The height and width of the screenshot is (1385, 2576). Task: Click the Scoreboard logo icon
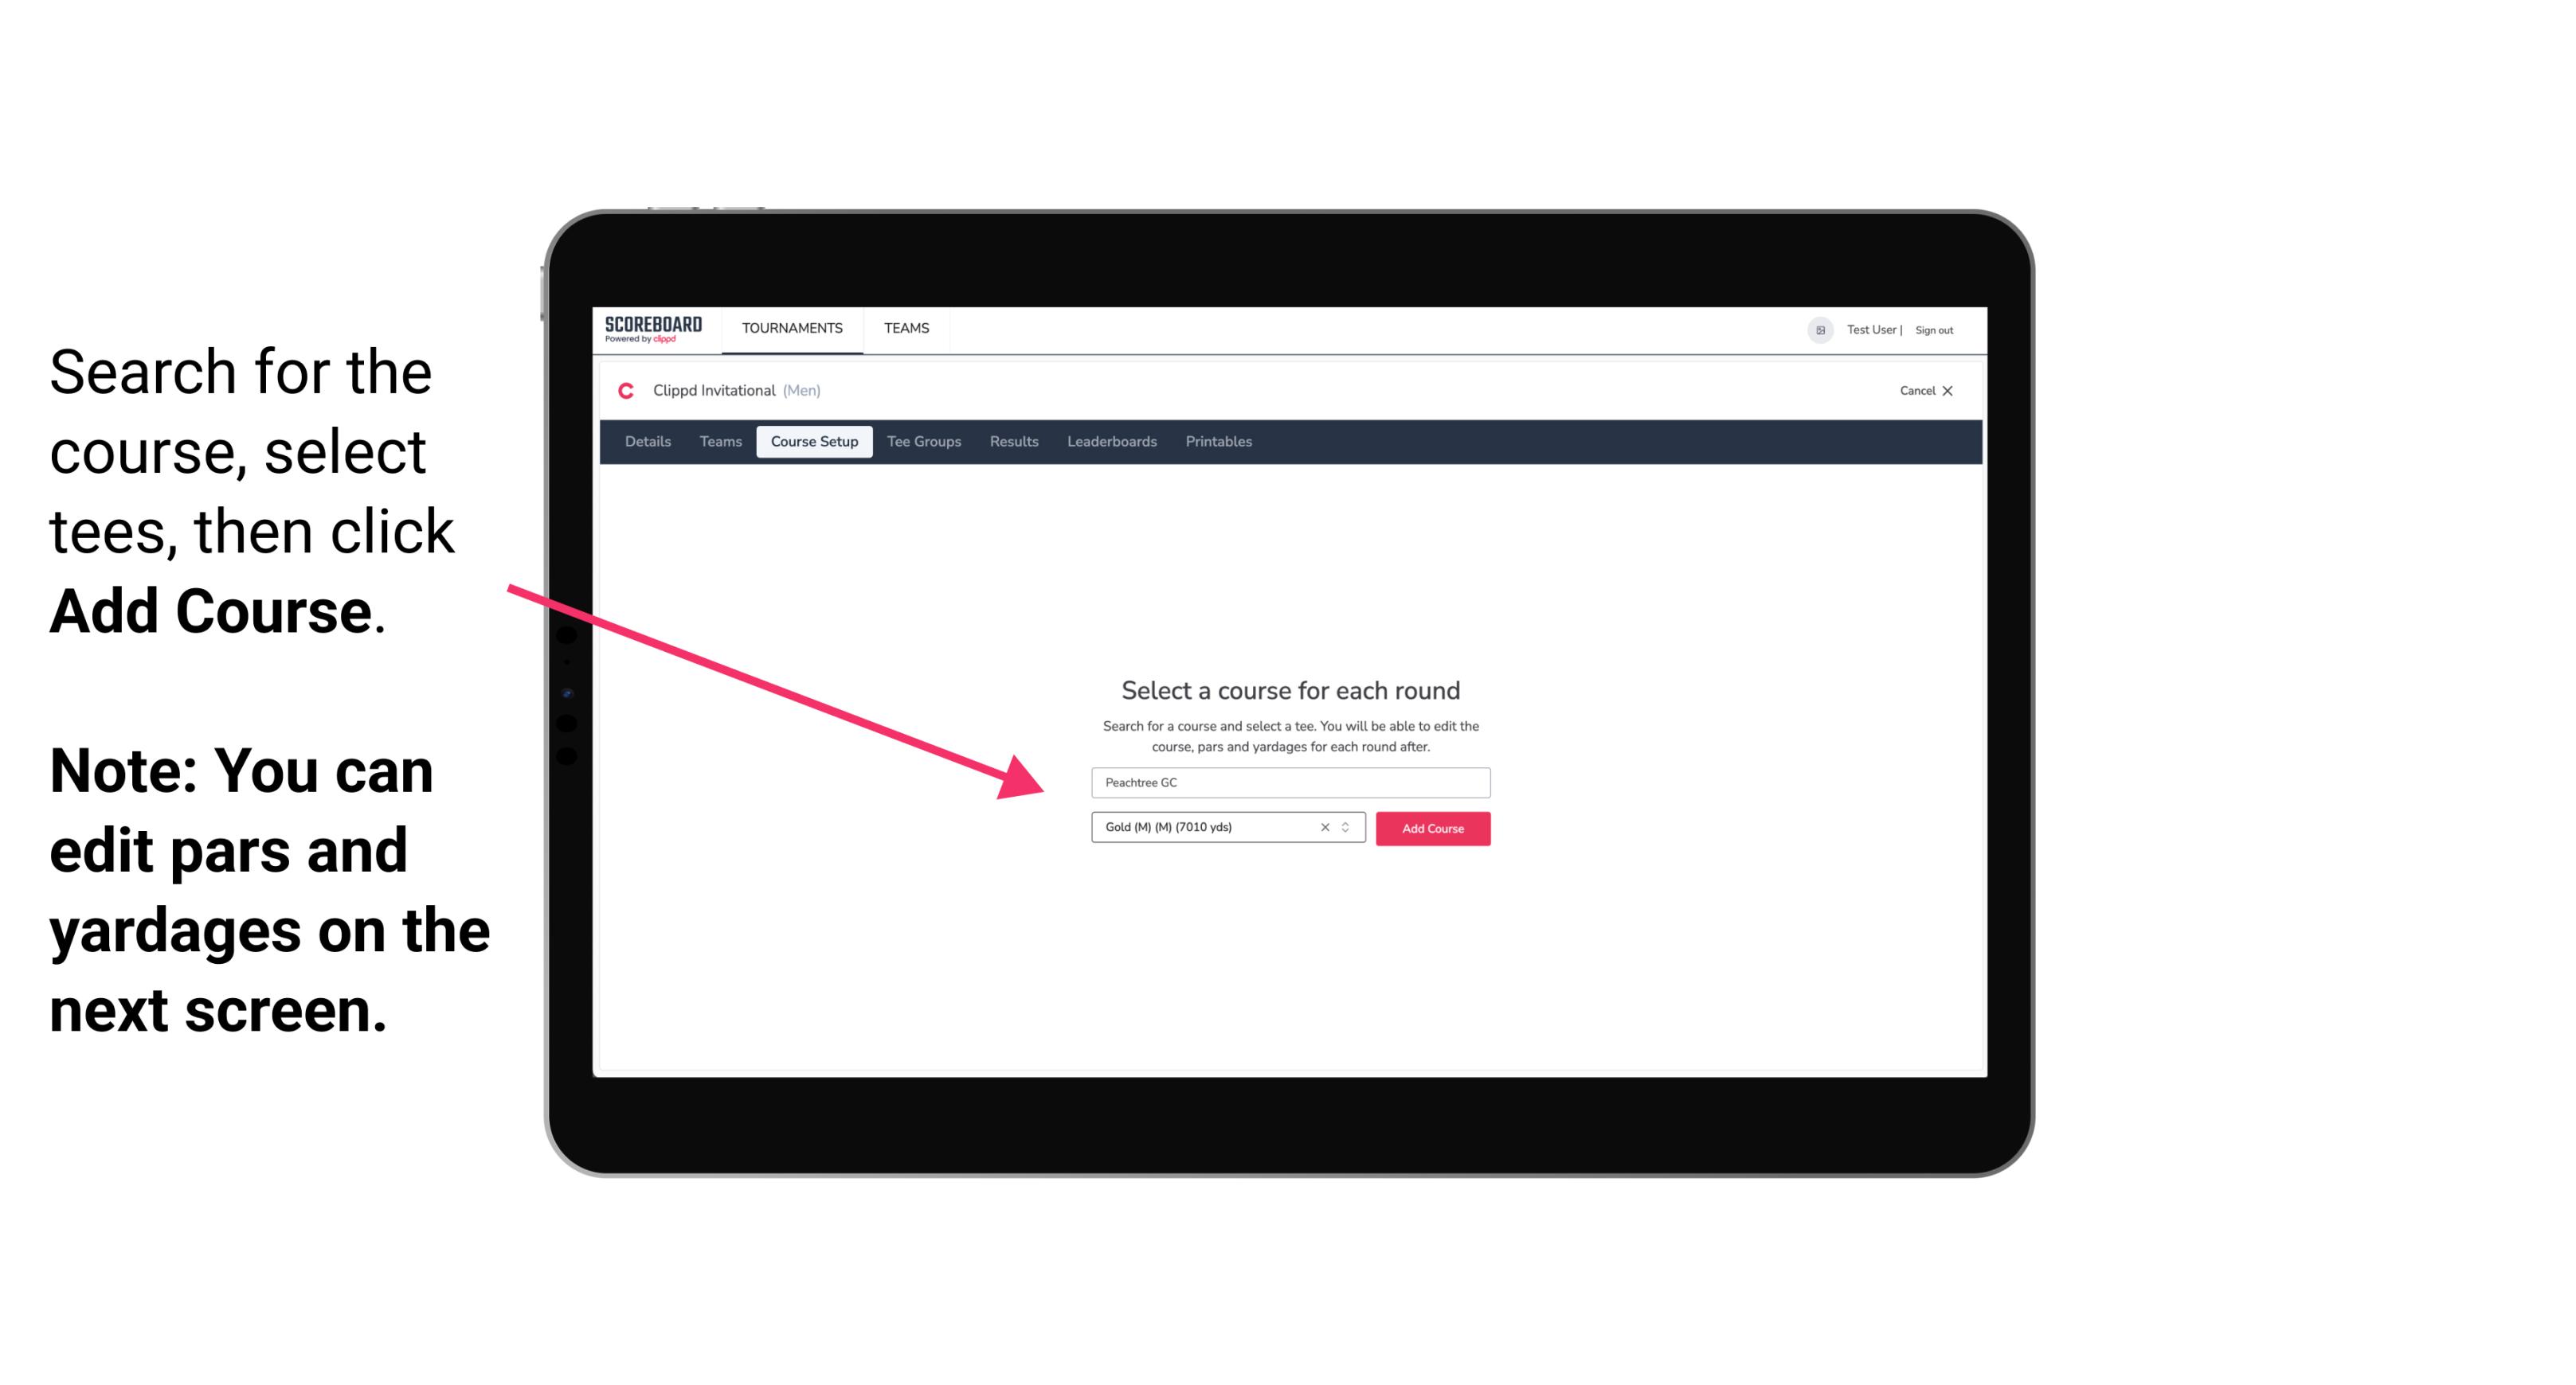coord(655,330)
